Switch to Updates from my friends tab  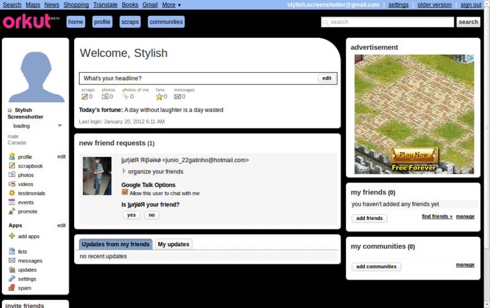pyautogui.click(x=116, y=244)
